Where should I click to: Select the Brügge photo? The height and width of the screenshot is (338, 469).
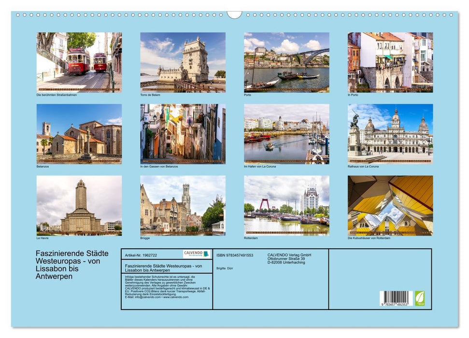183,205
